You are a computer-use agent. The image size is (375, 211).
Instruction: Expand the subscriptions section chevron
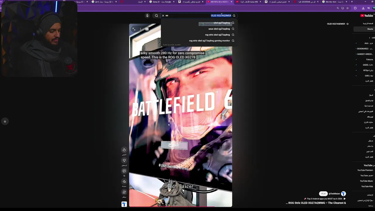point(369,38)
